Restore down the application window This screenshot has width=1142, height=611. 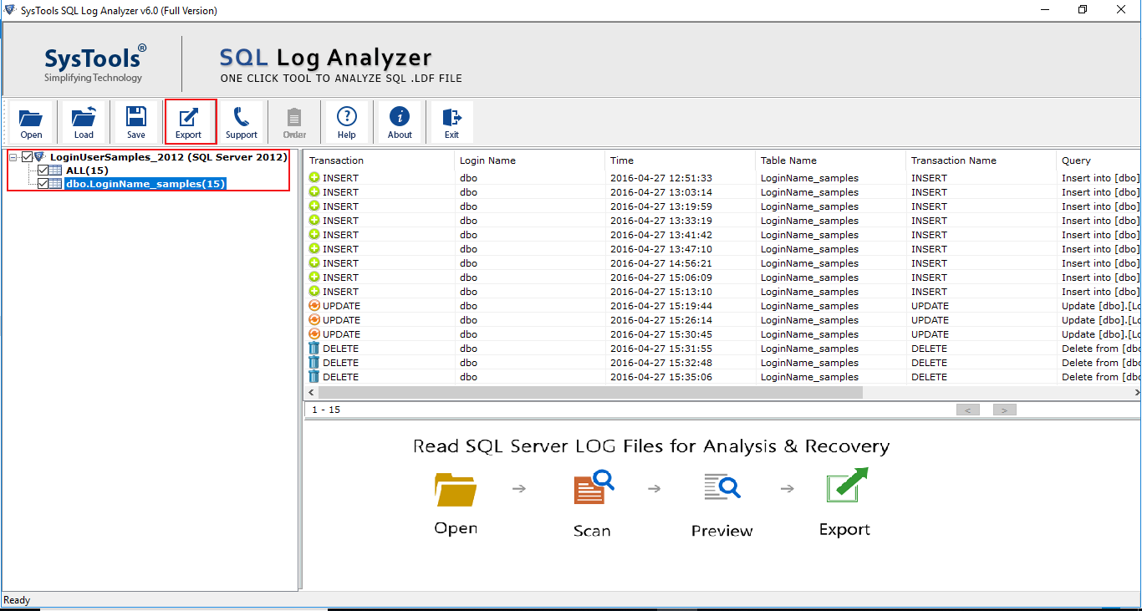[x=1083, y=10]
